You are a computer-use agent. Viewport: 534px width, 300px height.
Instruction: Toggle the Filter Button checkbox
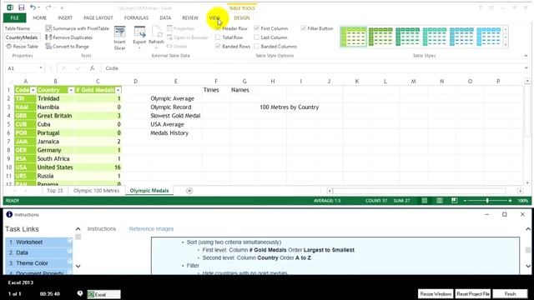304,28
